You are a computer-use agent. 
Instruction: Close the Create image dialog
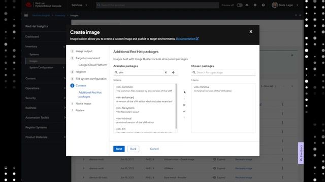[250, 31]
